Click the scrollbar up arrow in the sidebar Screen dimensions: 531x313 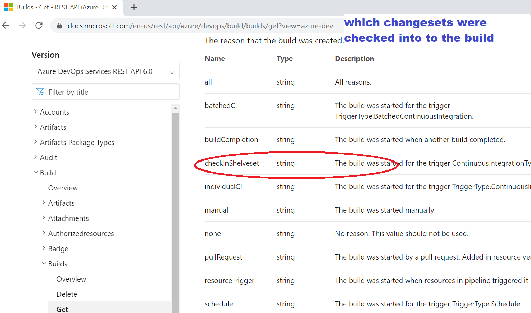point(176,108)
